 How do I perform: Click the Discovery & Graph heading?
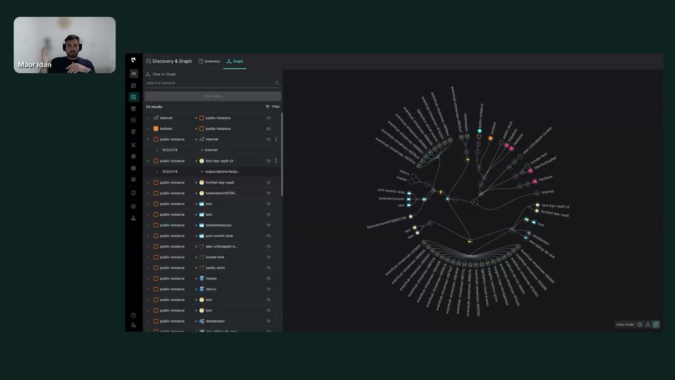pos(172,61)
